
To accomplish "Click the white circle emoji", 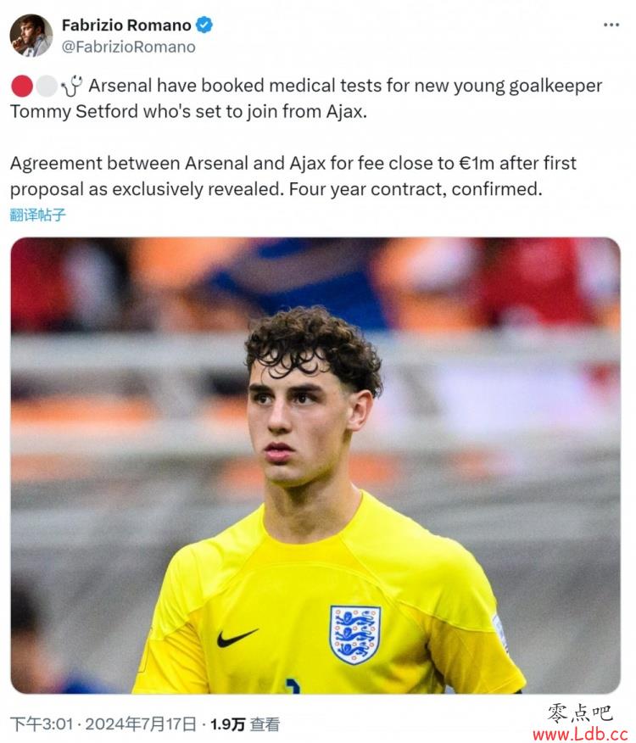I will point(47,87).
